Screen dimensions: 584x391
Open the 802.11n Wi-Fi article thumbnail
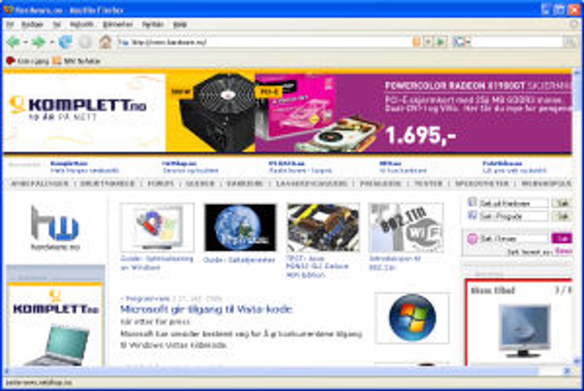click(406, 228)
